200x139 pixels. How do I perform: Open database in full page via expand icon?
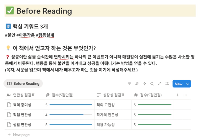pos(159,84)
